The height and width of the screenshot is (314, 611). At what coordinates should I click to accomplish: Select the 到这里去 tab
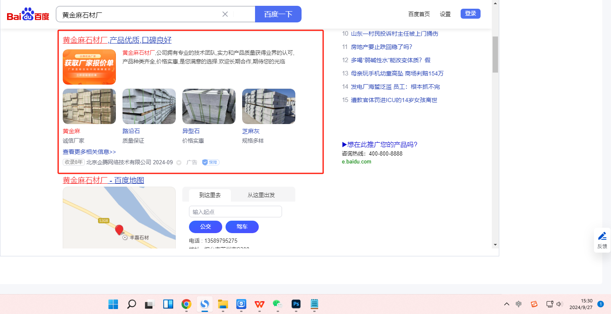coord(210,195)
